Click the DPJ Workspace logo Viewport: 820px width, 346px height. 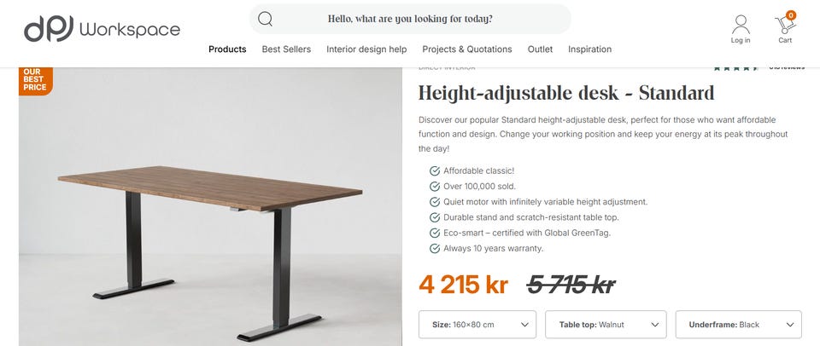[x=102, y=29]
